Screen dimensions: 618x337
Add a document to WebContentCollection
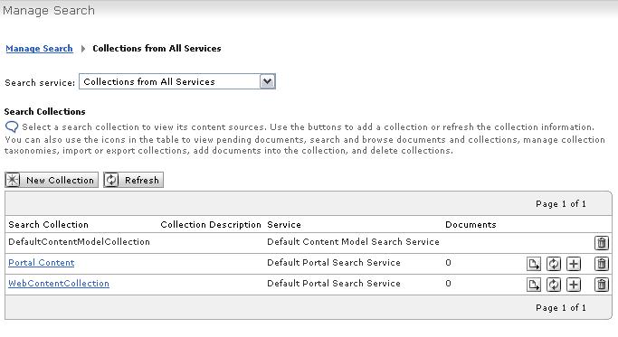[574, 285]
